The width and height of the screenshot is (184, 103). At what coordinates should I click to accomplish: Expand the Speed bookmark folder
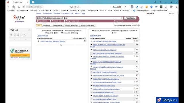coord(83,11)
